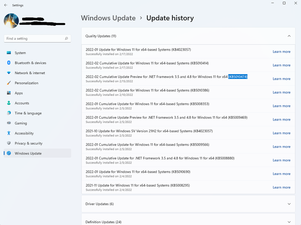Close the Settings window

pyautogui.click(x=296, y=3)
